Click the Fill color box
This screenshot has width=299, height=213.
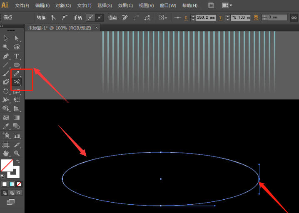click(7, 165)
